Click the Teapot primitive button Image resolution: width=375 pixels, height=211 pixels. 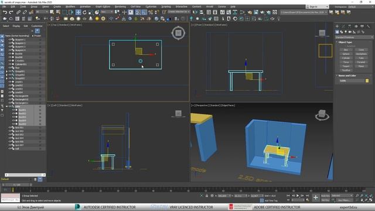346,66
